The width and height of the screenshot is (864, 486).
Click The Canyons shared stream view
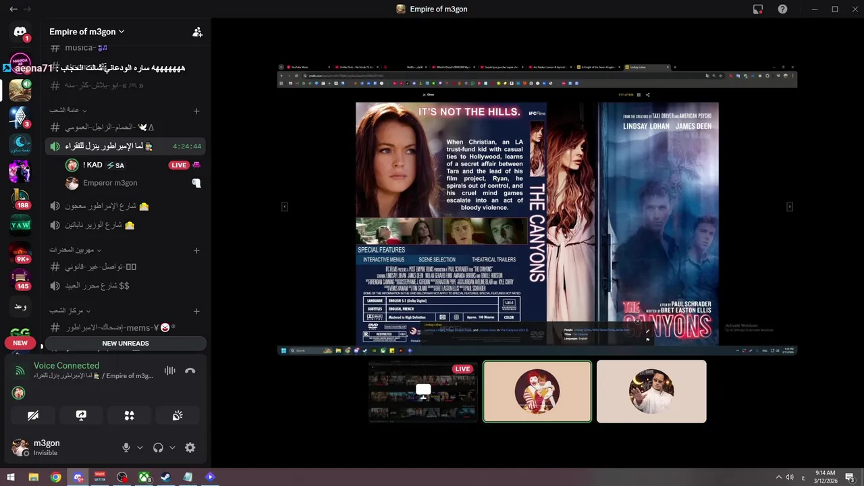(537, 209)
